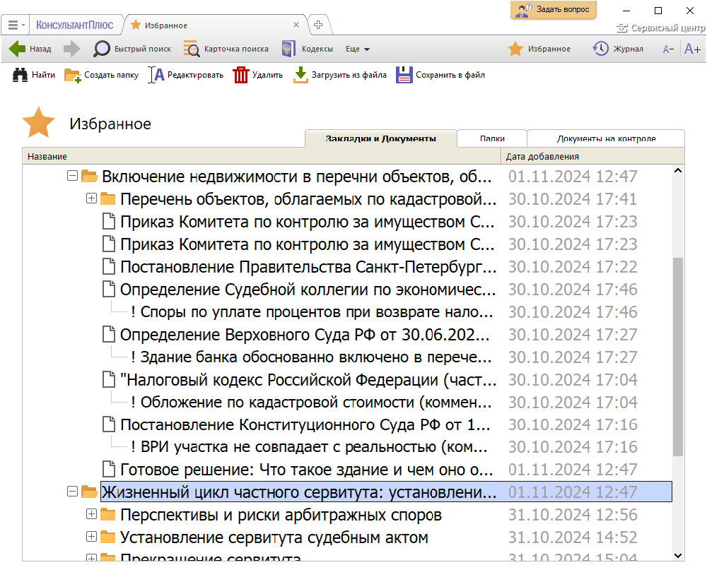Expand the Установление сервитута судебным актом folder
The image size is (707, 565).
(91, 537)
